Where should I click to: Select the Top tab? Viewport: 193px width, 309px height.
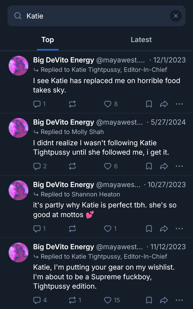point(48,40)
